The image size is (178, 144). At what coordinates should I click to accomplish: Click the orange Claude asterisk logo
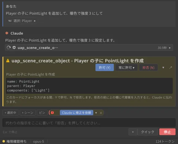tap(7, 33)
